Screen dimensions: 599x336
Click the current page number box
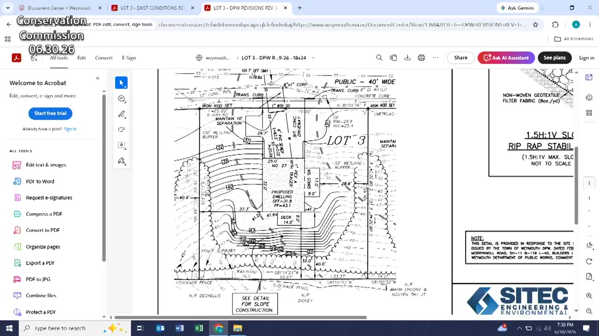click(x=589, y=183)
